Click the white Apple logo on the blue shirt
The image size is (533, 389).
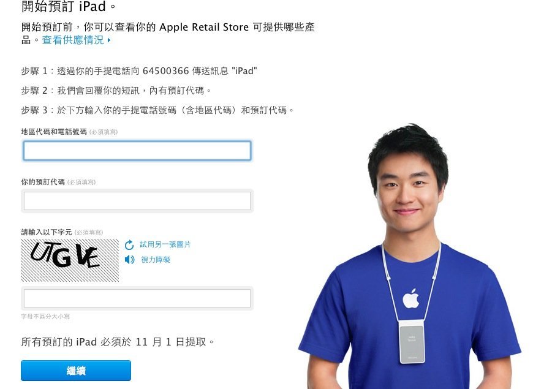click(411, 298)
